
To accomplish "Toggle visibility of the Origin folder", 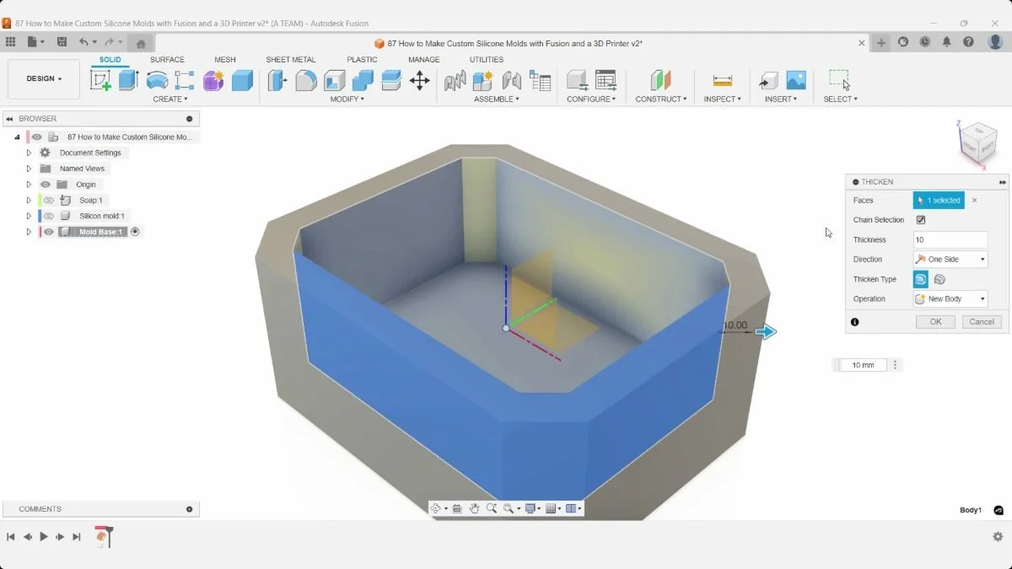I will tap(46, 185).
